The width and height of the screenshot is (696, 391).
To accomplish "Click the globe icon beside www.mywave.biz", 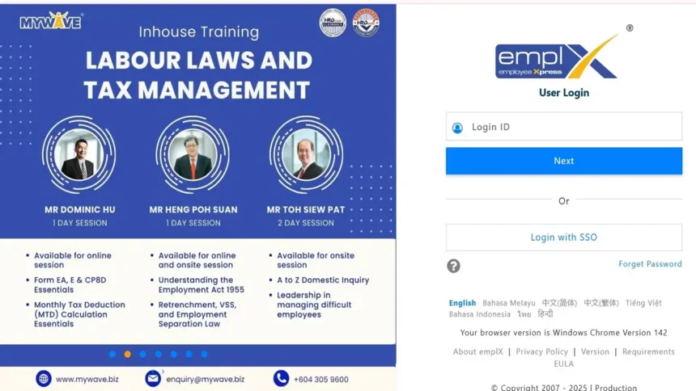I will tap(44, 378).
